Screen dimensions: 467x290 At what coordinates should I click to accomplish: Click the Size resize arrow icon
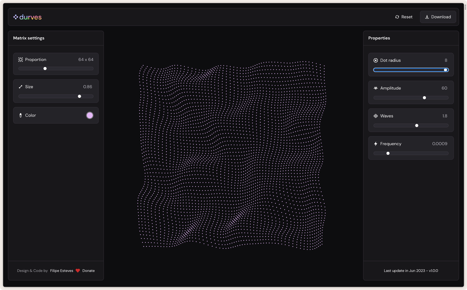(20, 87)
